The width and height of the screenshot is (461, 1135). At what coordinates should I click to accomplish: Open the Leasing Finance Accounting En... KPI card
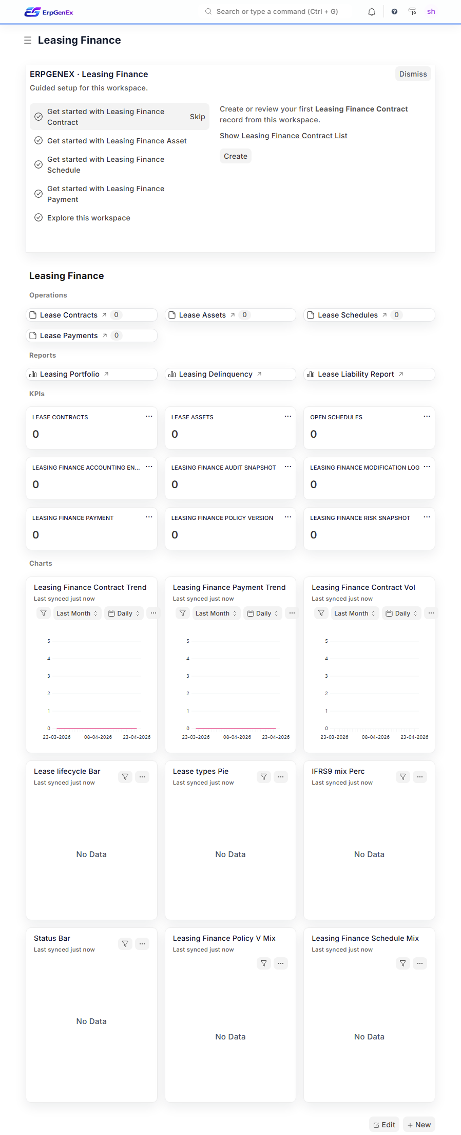click(91, 478)
